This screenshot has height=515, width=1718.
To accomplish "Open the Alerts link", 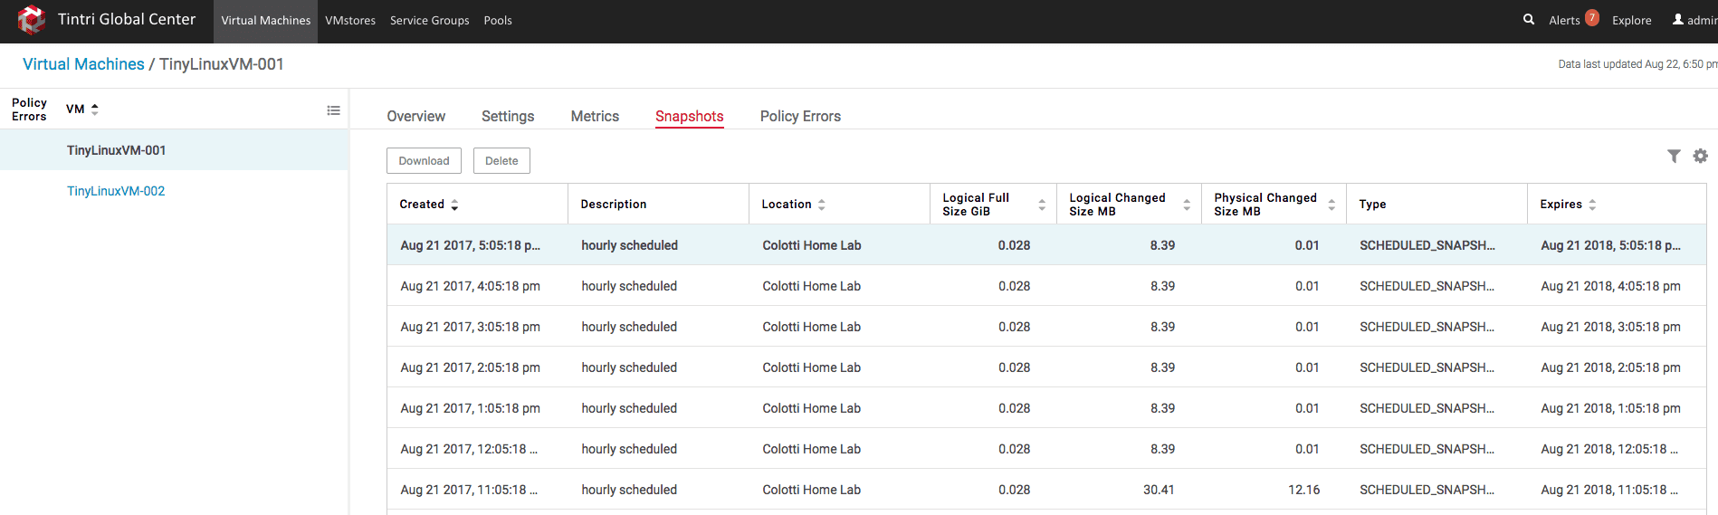I will 1564,21.
